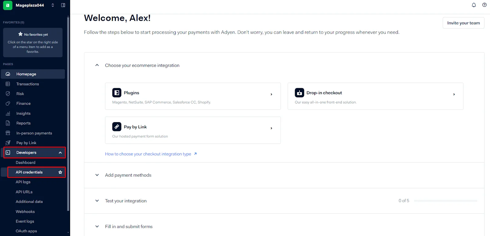The height and width of the screenshot is (236, 490).
Task: Click the Pay by Link paper-plane icon
Action: point(8,143)
